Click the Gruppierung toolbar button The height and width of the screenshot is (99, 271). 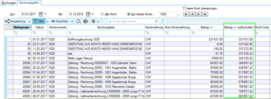coord(15,21)
